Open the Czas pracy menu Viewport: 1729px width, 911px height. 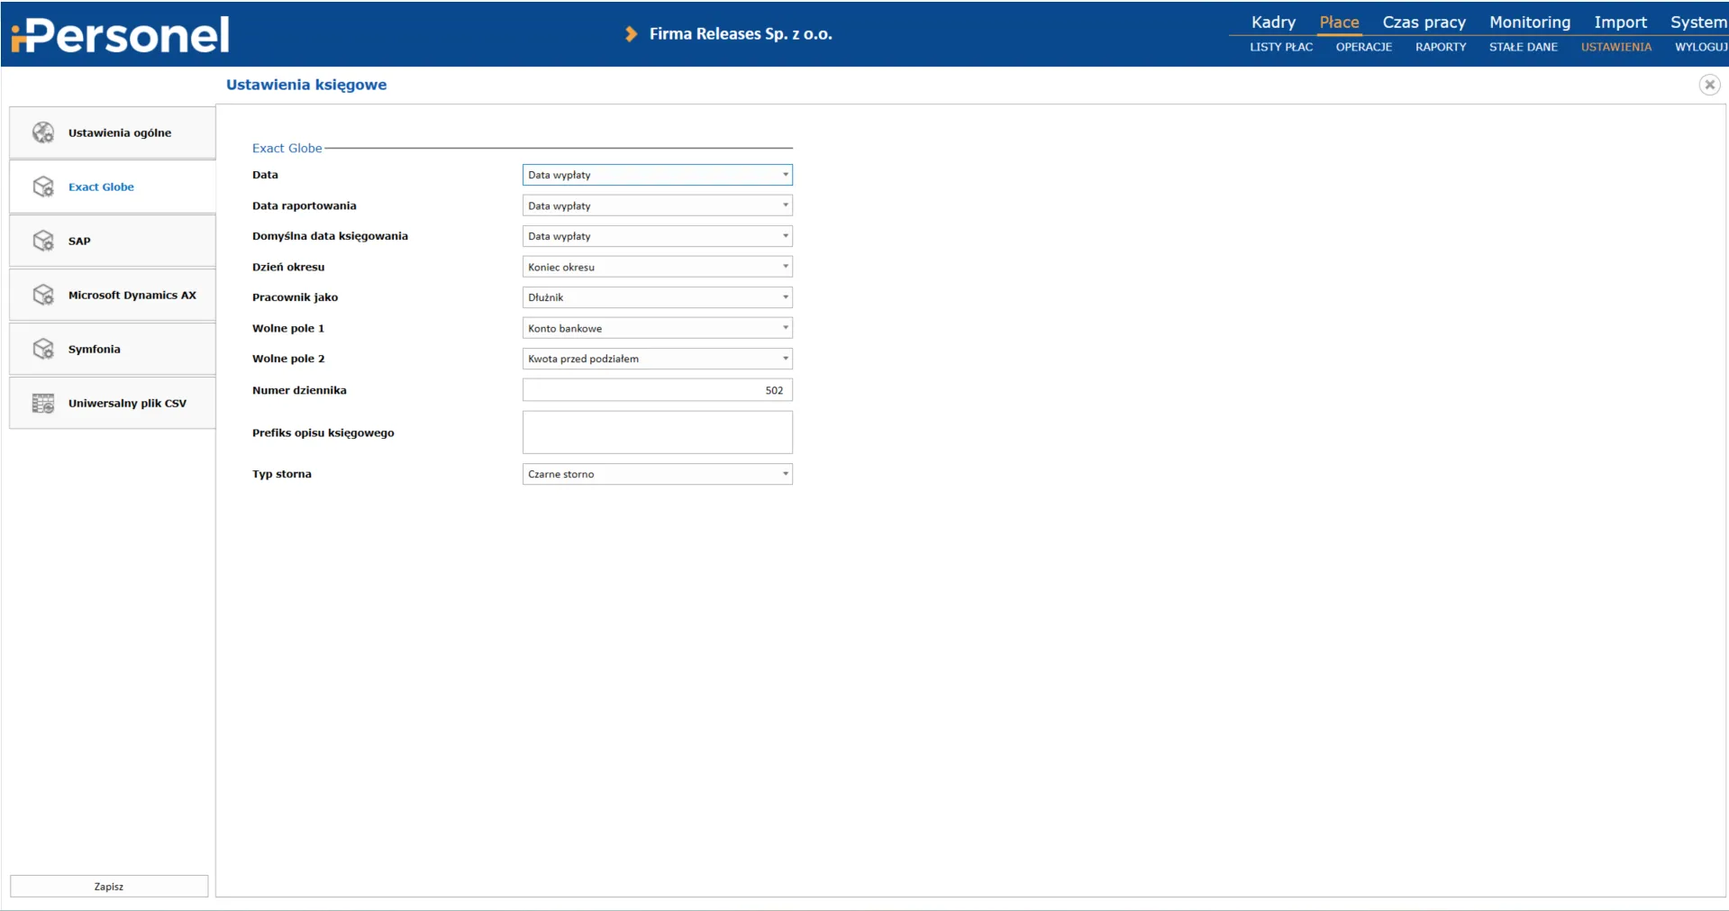pyautogui.click(x=1424, y=23)
